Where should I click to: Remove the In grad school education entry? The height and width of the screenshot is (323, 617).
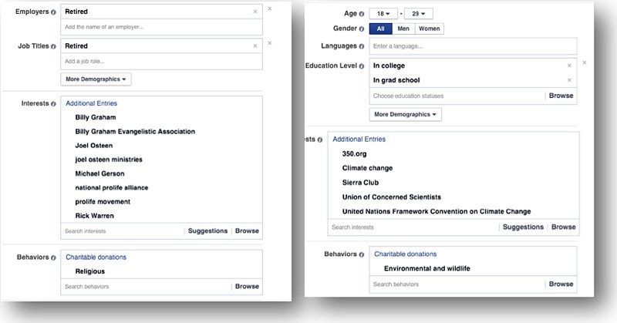(569, 80)
